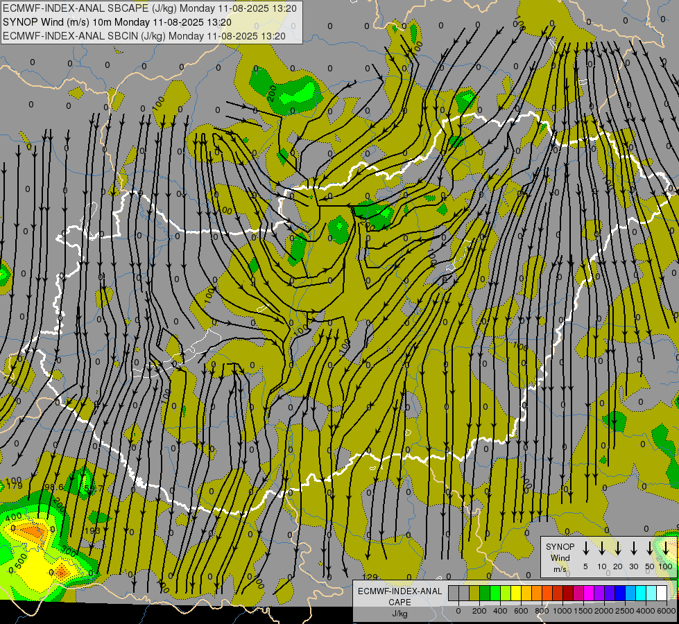Click the 20 m/s wind arrow in the SYNOP legend
Image resolution: width=679 pixels, height=624 pixels.
tap(617, 548)
